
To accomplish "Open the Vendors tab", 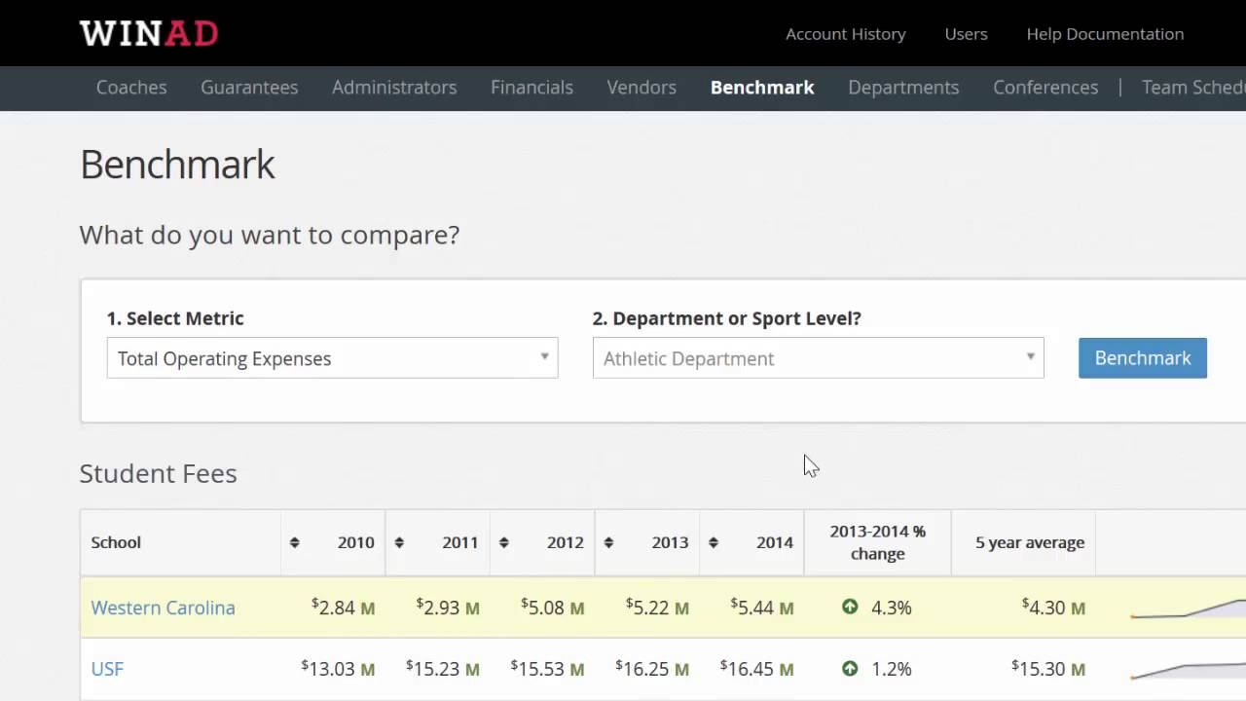I will 641,88.
